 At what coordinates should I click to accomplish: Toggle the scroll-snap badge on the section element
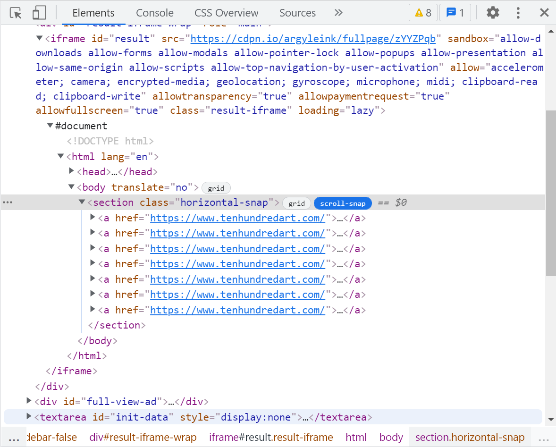(x=343, y=203)
